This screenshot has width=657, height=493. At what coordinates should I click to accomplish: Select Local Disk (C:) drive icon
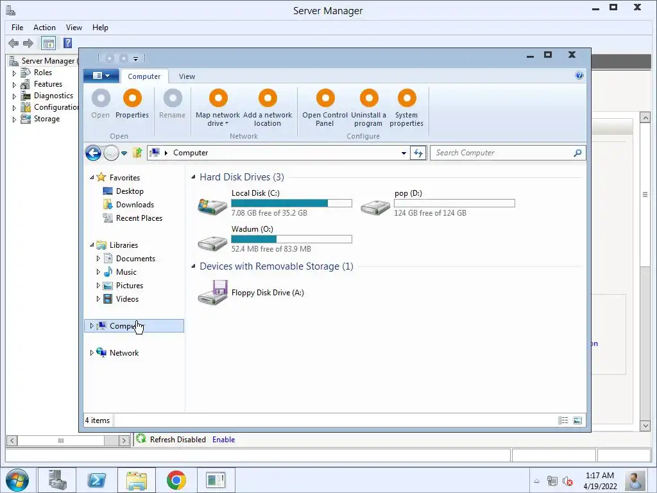(x=213, y=206)
